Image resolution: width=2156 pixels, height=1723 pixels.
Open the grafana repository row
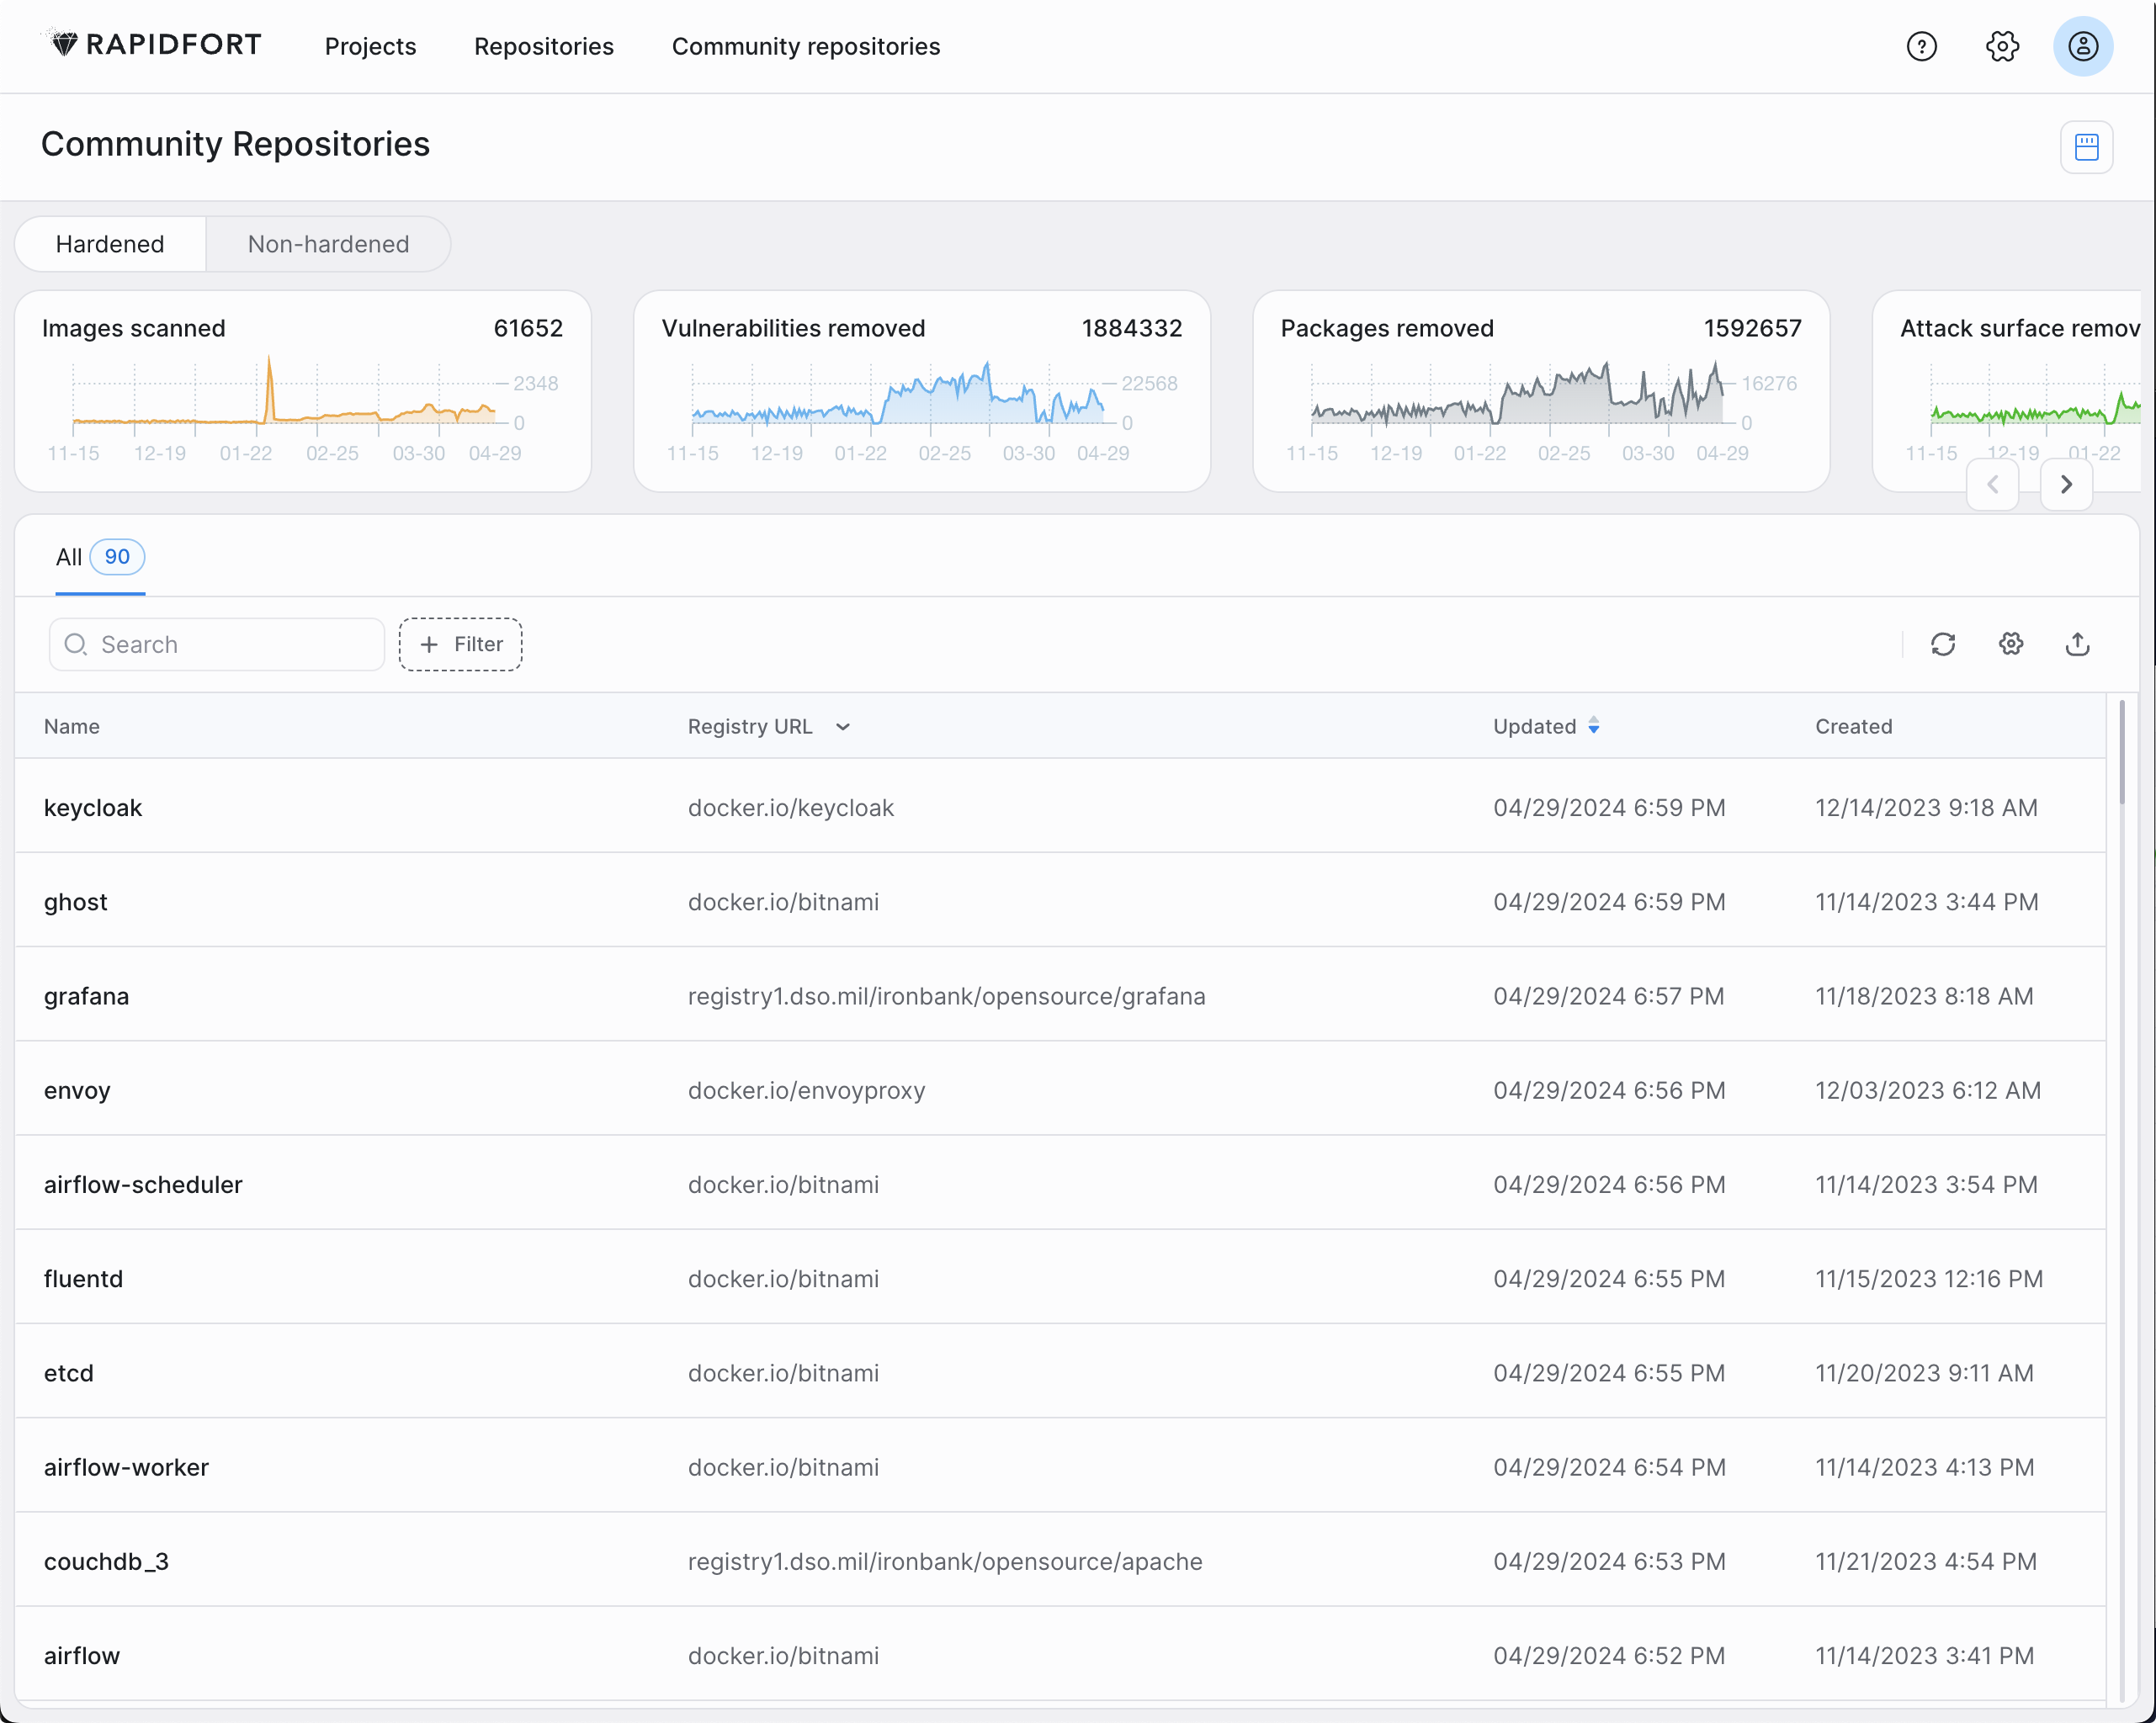(x=1060, y=995)
